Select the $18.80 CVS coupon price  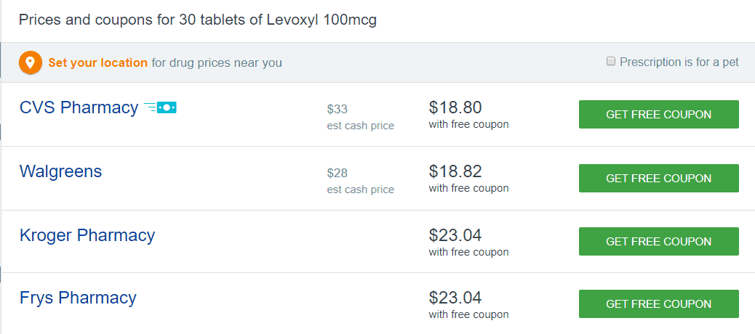[x=455, y=107]
